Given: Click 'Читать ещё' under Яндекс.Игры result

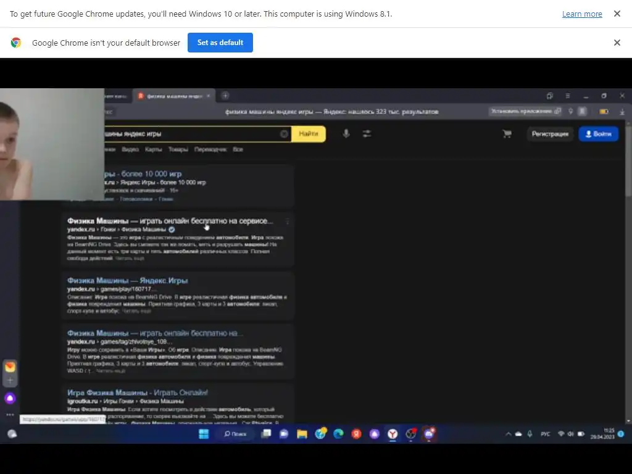Looking at the screenshot, I should 136,311.
